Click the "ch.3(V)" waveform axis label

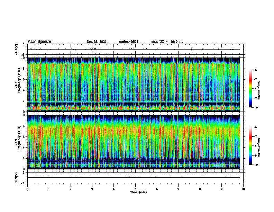click(16, 178)
